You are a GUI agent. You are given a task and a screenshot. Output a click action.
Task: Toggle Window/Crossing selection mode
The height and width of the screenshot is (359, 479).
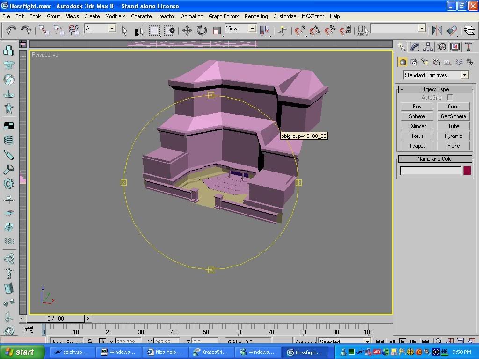click(x=169, y=30)
